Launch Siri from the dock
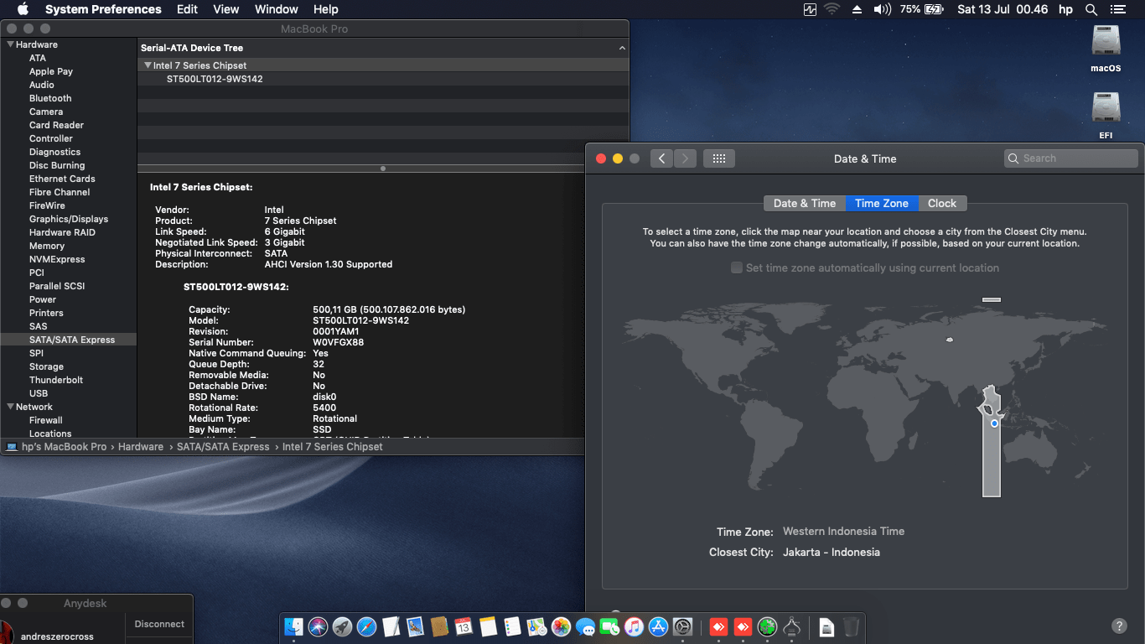 [x=318, y=626]
